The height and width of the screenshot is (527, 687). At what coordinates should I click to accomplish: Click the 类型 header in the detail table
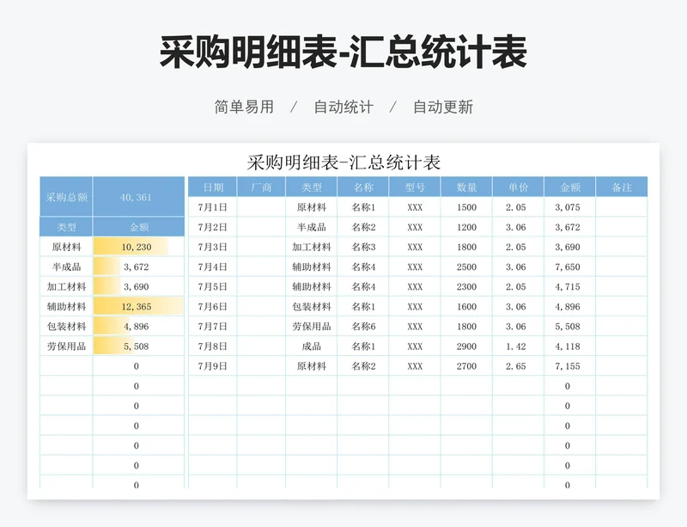[x=312, y=187]
